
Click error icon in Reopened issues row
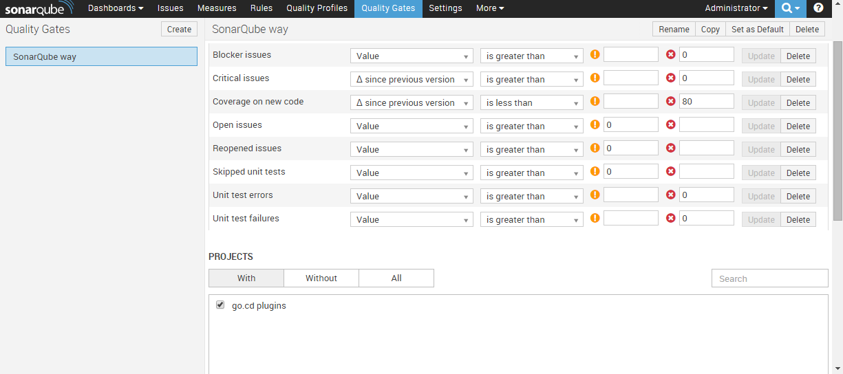click(x=671, y=148)
